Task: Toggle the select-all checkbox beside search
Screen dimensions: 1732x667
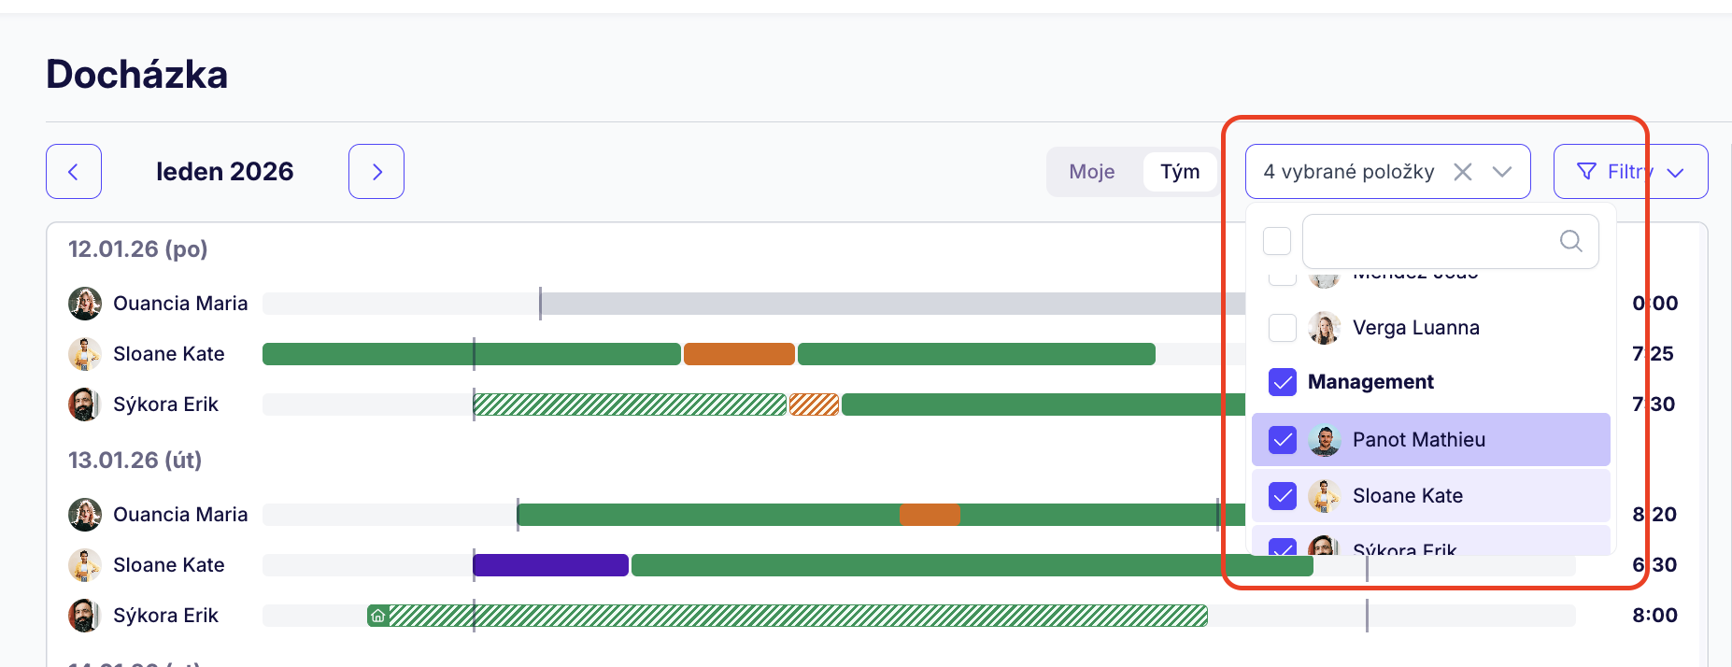Action: click(1276, 241)
